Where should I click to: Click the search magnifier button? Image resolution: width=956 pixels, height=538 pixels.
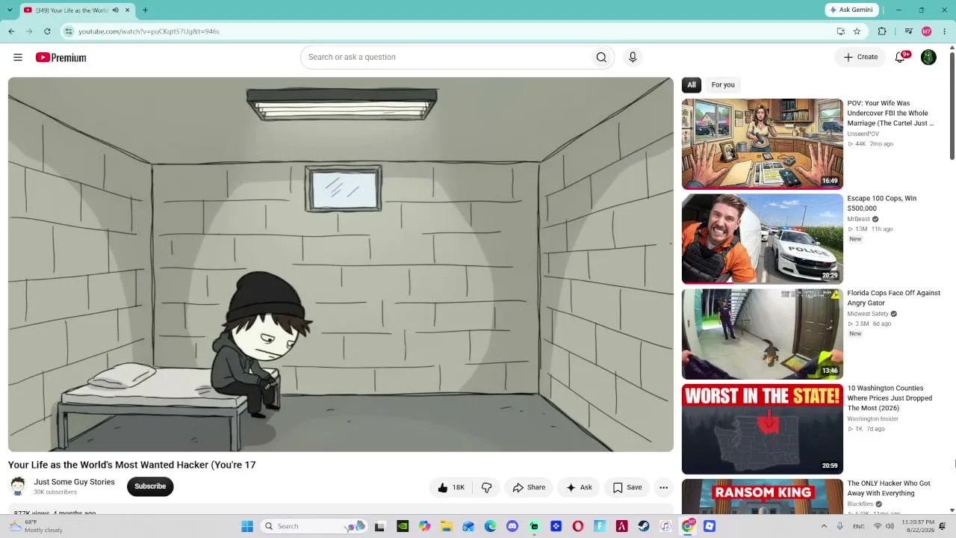tap(601, 58)
